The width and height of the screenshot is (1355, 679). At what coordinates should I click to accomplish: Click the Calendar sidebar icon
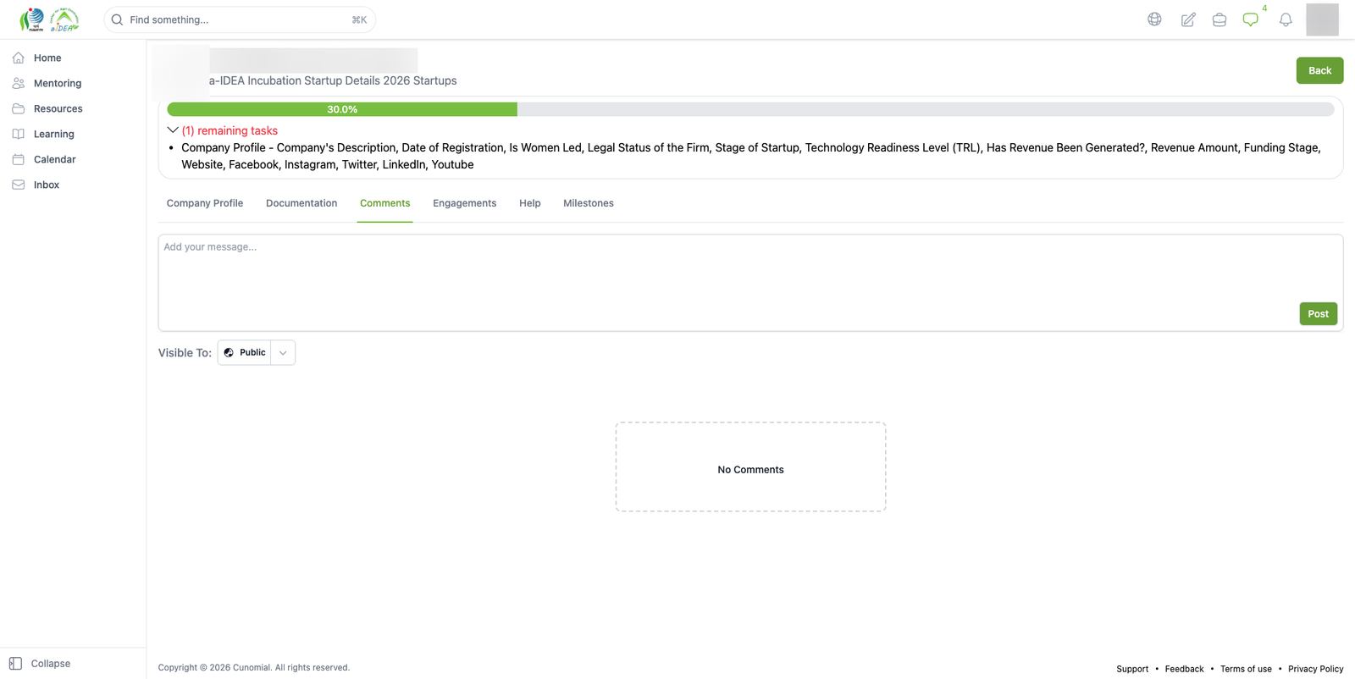tap(19, 159)
